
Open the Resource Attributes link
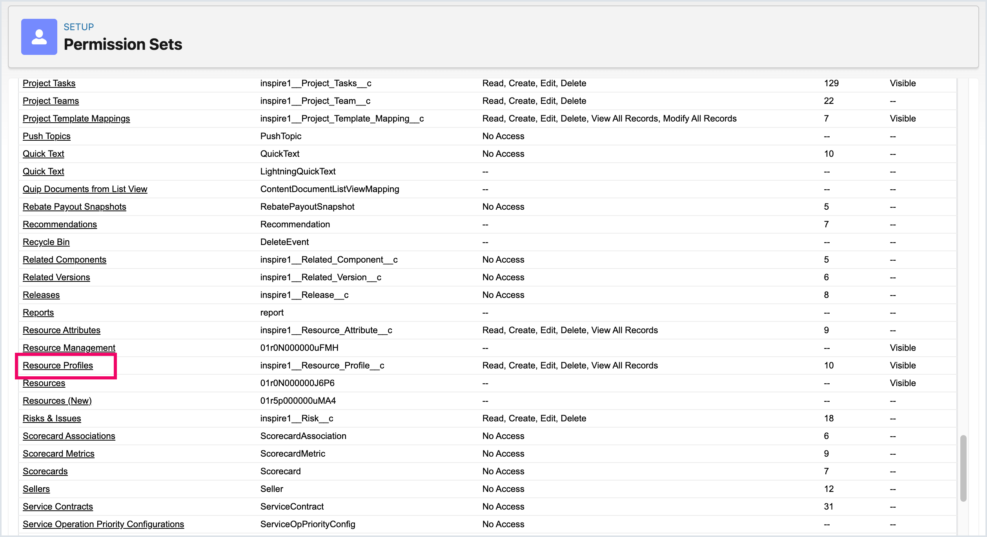[x=61, y=330]
